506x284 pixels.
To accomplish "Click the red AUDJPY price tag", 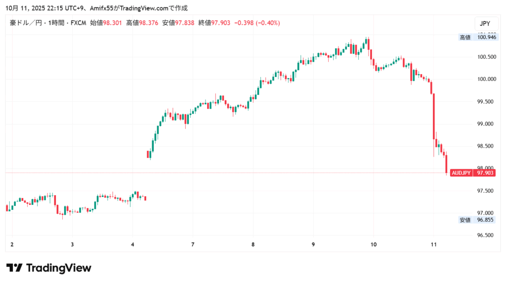I will pos(461,173).
